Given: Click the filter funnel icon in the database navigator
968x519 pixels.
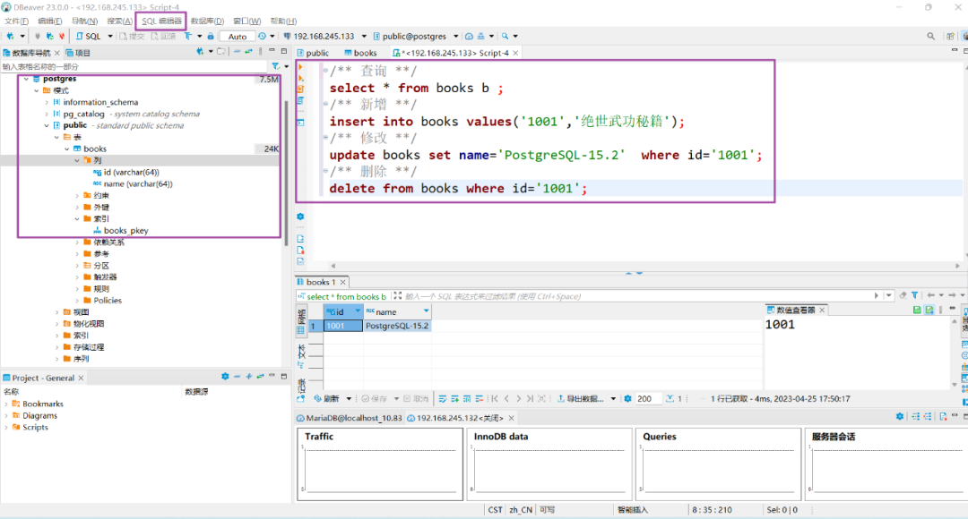Looking at the screenshot, I should coord(275,66).
